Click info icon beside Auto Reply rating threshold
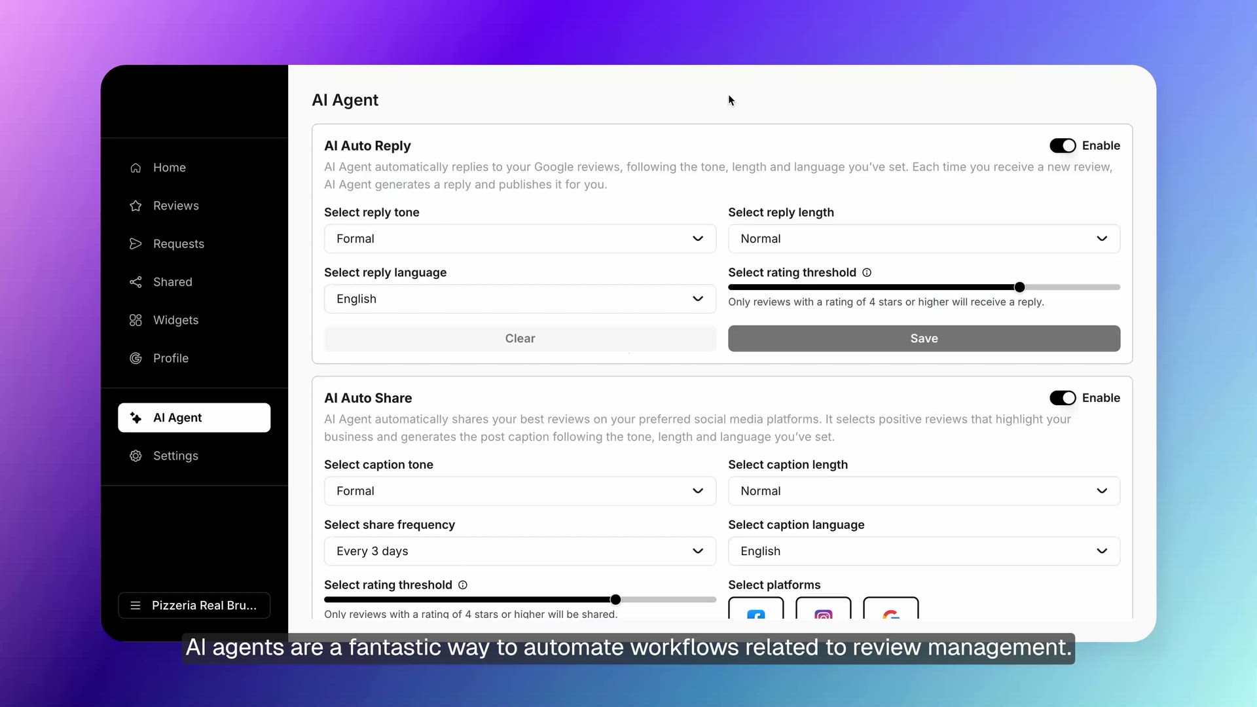Screen dimensions: 1257x707 867,272
